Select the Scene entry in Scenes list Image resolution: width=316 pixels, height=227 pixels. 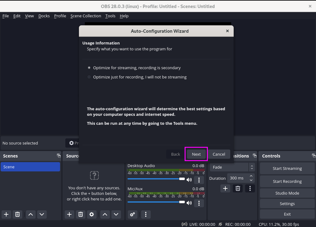(30, 166)
